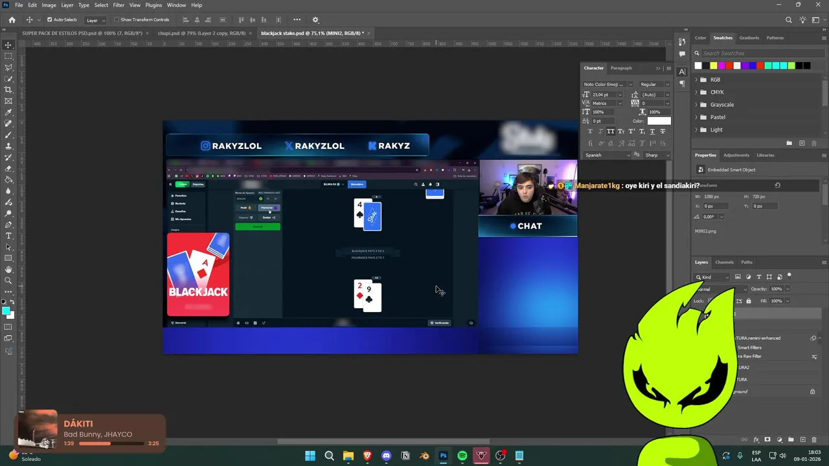Open the font style Regular dropdown

pos(655,84)
